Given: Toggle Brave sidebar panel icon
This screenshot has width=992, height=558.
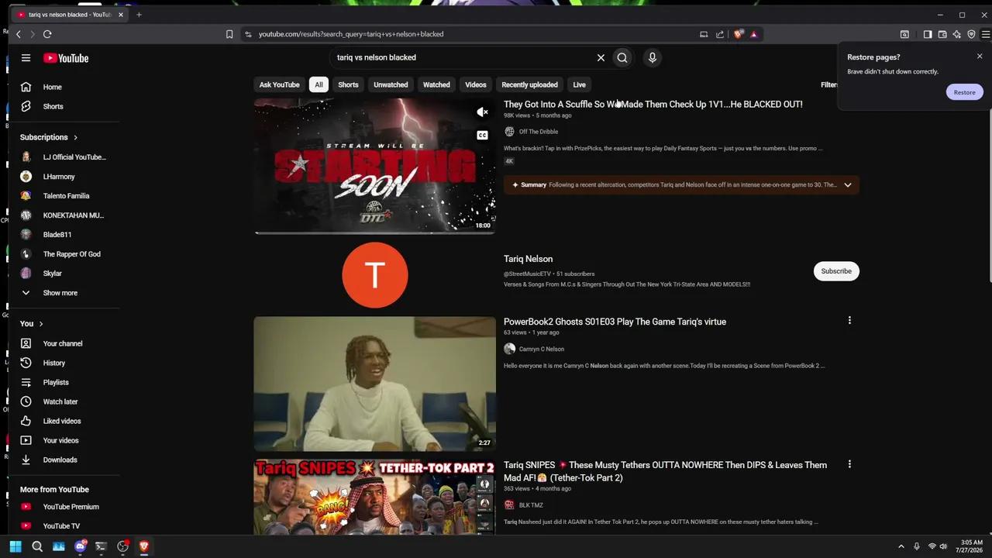Looking at the screenshot, I should pyautogui.click(x=928, y=34).
